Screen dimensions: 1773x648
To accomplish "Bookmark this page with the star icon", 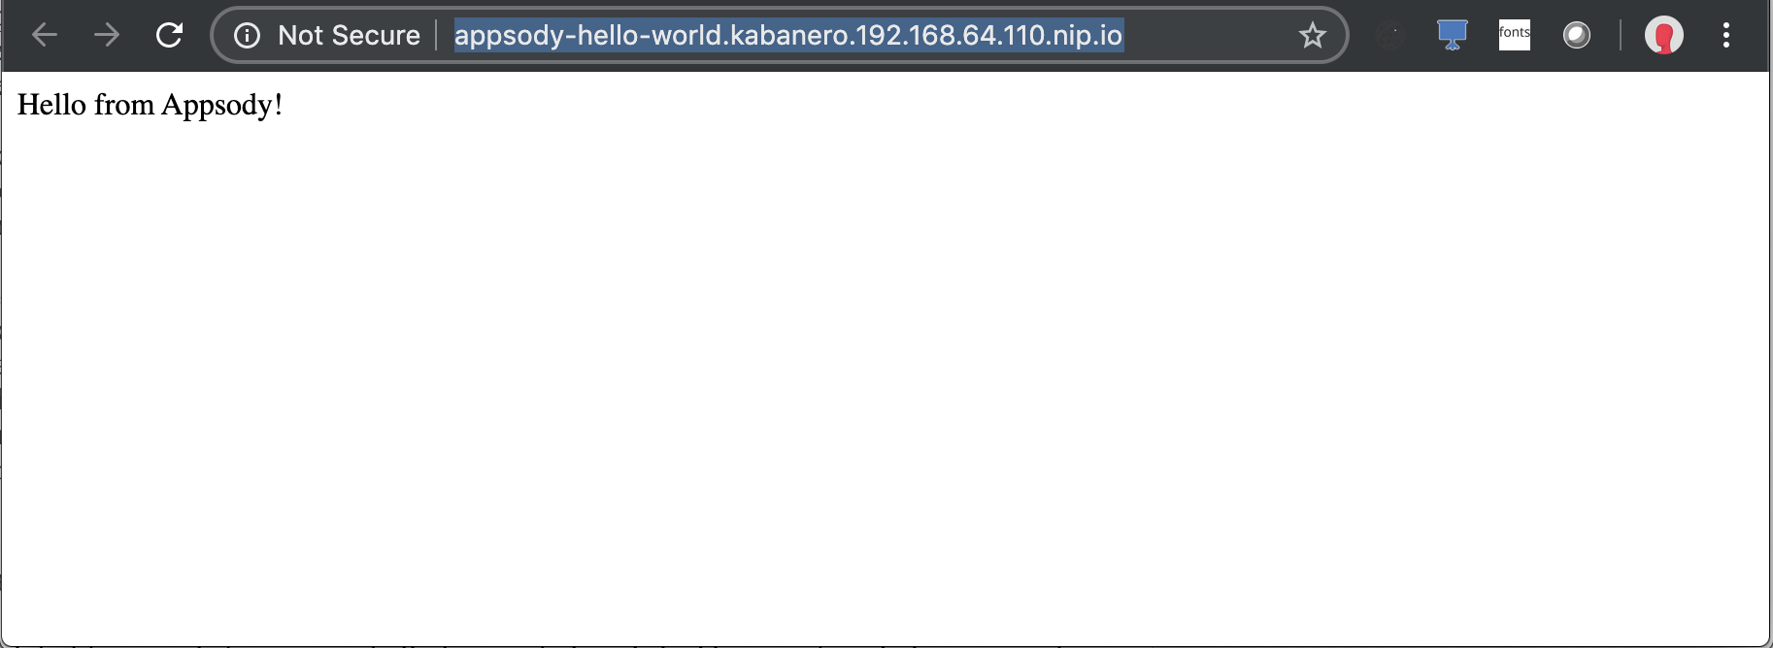I will (x=1312, y=35).
